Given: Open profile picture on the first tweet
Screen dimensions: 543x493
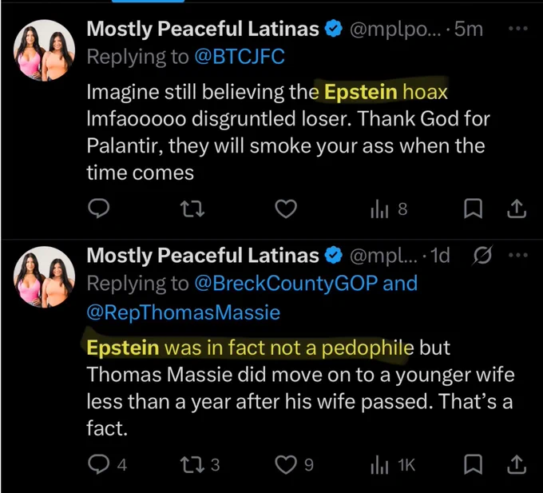Looking at the screenshot, I should 44,50.
